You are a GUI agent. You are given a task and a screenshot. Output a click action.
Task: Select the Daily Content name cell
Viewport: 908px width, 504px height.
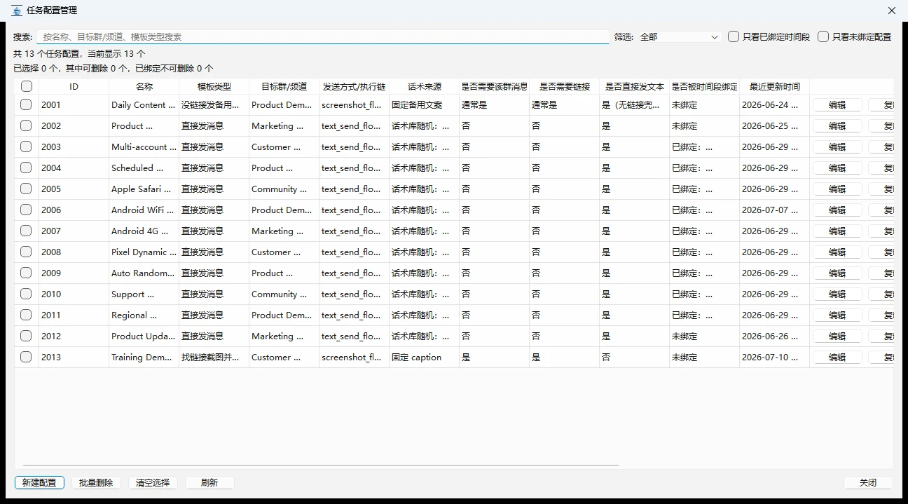point(144,104)
